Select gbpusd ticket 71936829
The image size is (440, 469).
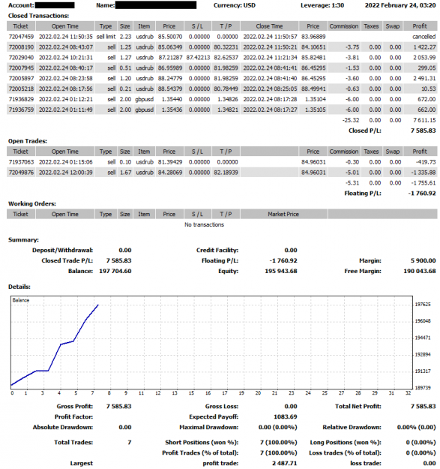[21, 99]
